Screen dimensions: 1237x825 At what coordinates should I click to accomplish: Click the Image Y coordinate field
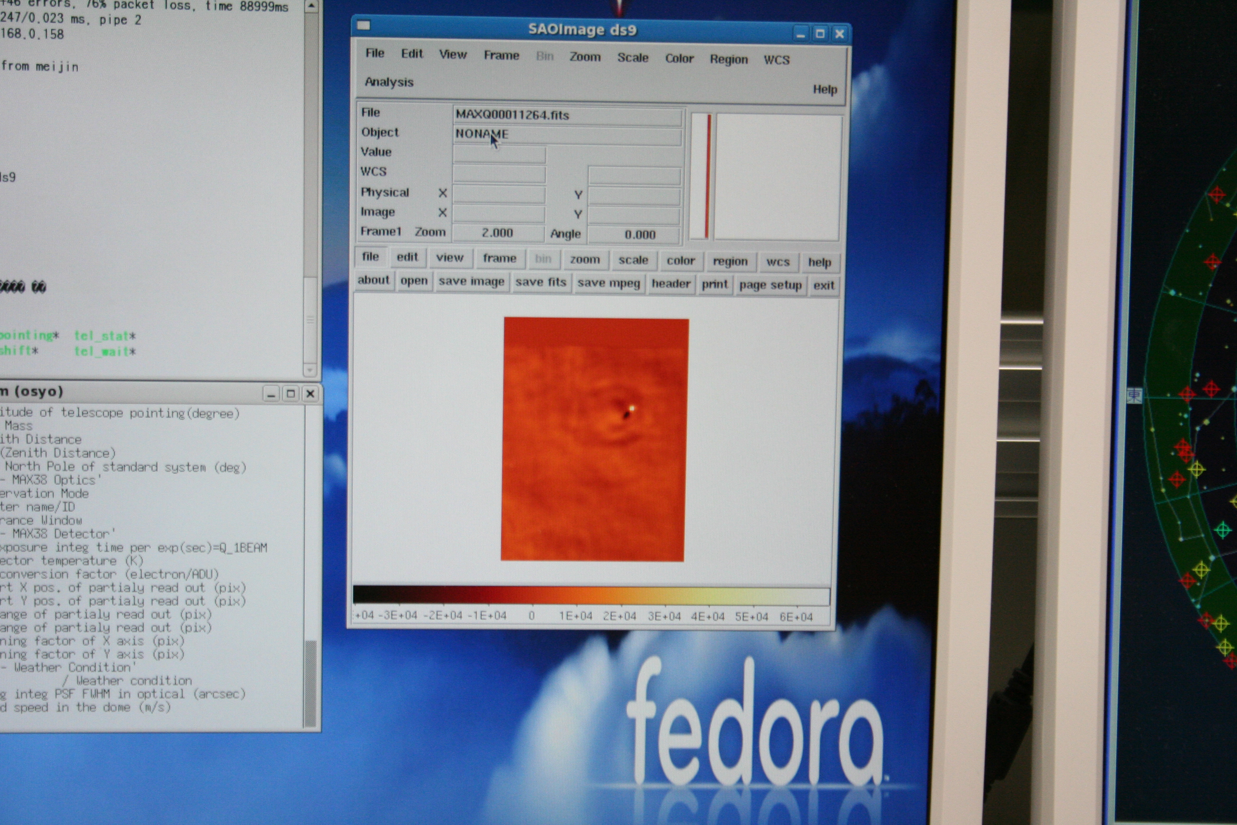(634, 215)
